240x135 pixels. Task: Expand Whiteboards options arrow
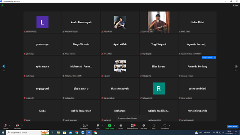click(169, 126)
